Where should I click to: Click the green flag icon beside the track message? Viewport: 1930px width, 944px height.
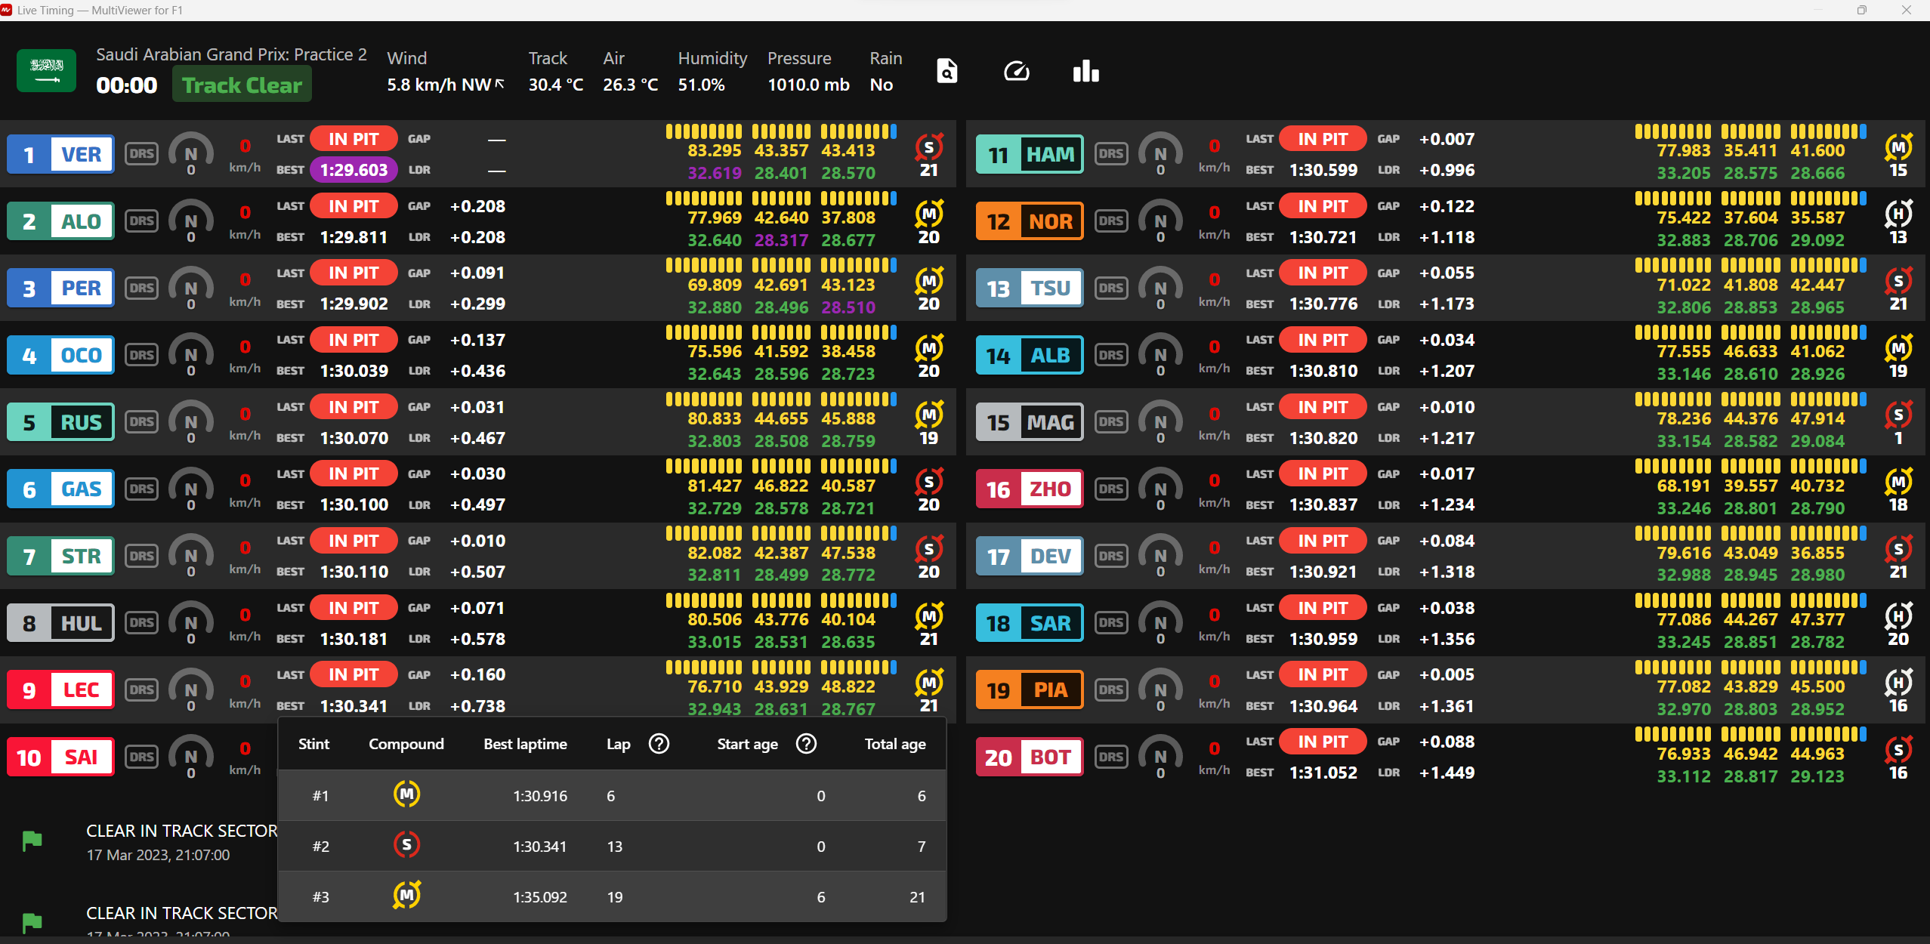click(x=31, y=841)
